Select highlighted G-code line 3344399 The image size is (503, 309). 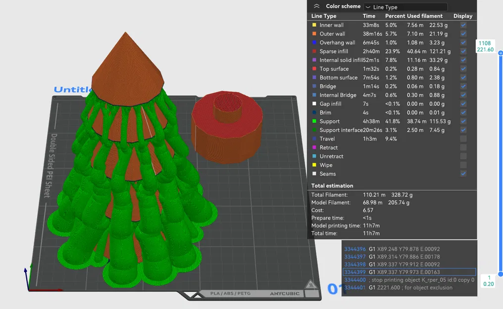[x=409, y=272]
